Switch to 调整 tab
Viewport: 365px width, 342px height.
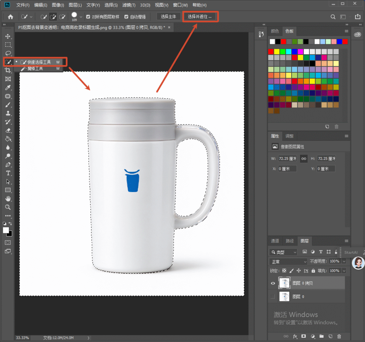pos(289,136)
